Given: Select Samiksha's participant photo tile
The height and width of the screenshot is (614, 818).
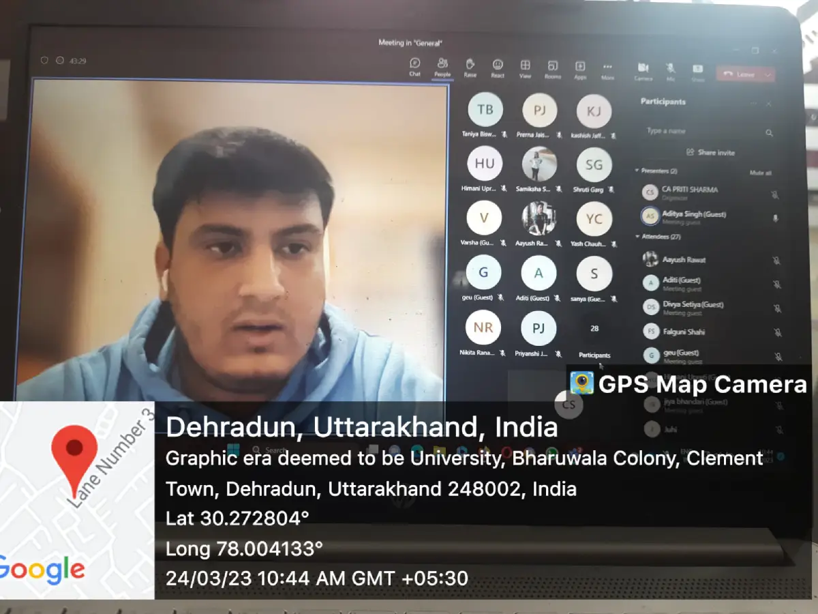Looking at the screenshot, I should click(x=539, y=164).
